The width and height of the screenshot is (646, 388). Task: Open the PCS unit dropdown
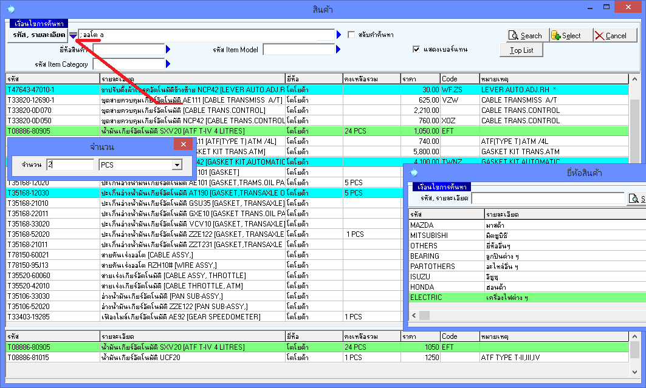click(x=177, y=165)
